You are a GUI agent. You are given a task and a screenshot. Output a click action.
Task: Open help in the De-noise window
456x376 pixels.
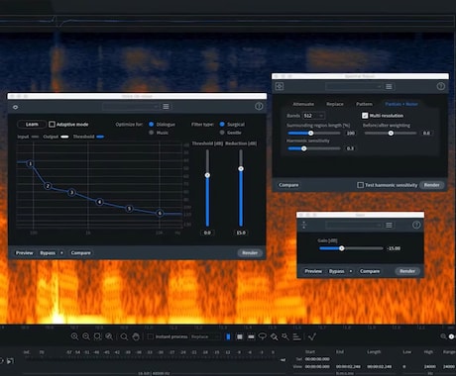point(259,106)
